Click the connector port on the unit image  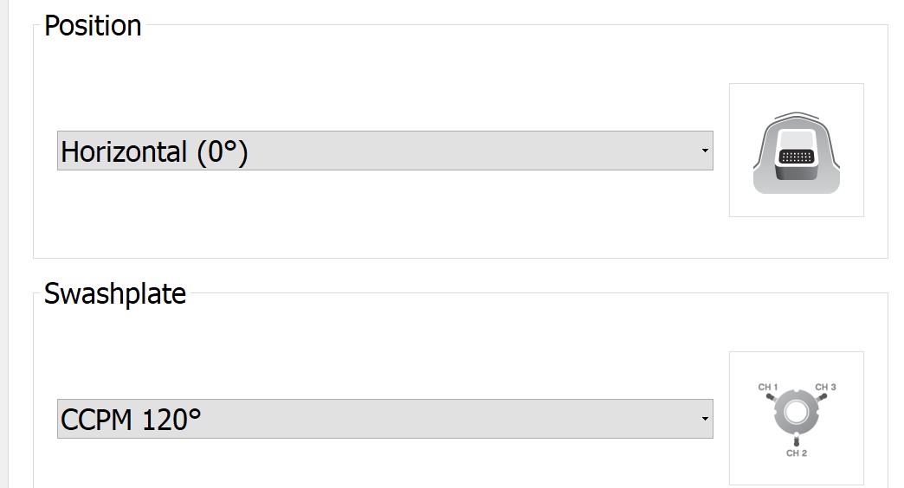796,157
